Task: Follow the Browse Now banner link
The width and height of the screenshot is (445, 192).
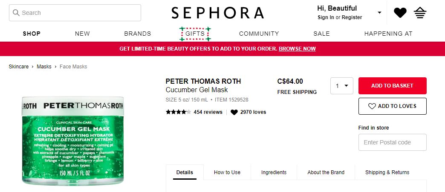Action: pyautogui.click(x=297, y=49)
